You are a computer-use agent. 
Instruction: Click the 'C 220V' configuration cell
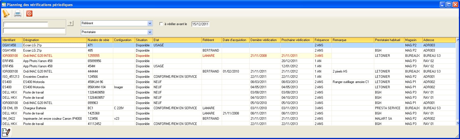[124, 108]
